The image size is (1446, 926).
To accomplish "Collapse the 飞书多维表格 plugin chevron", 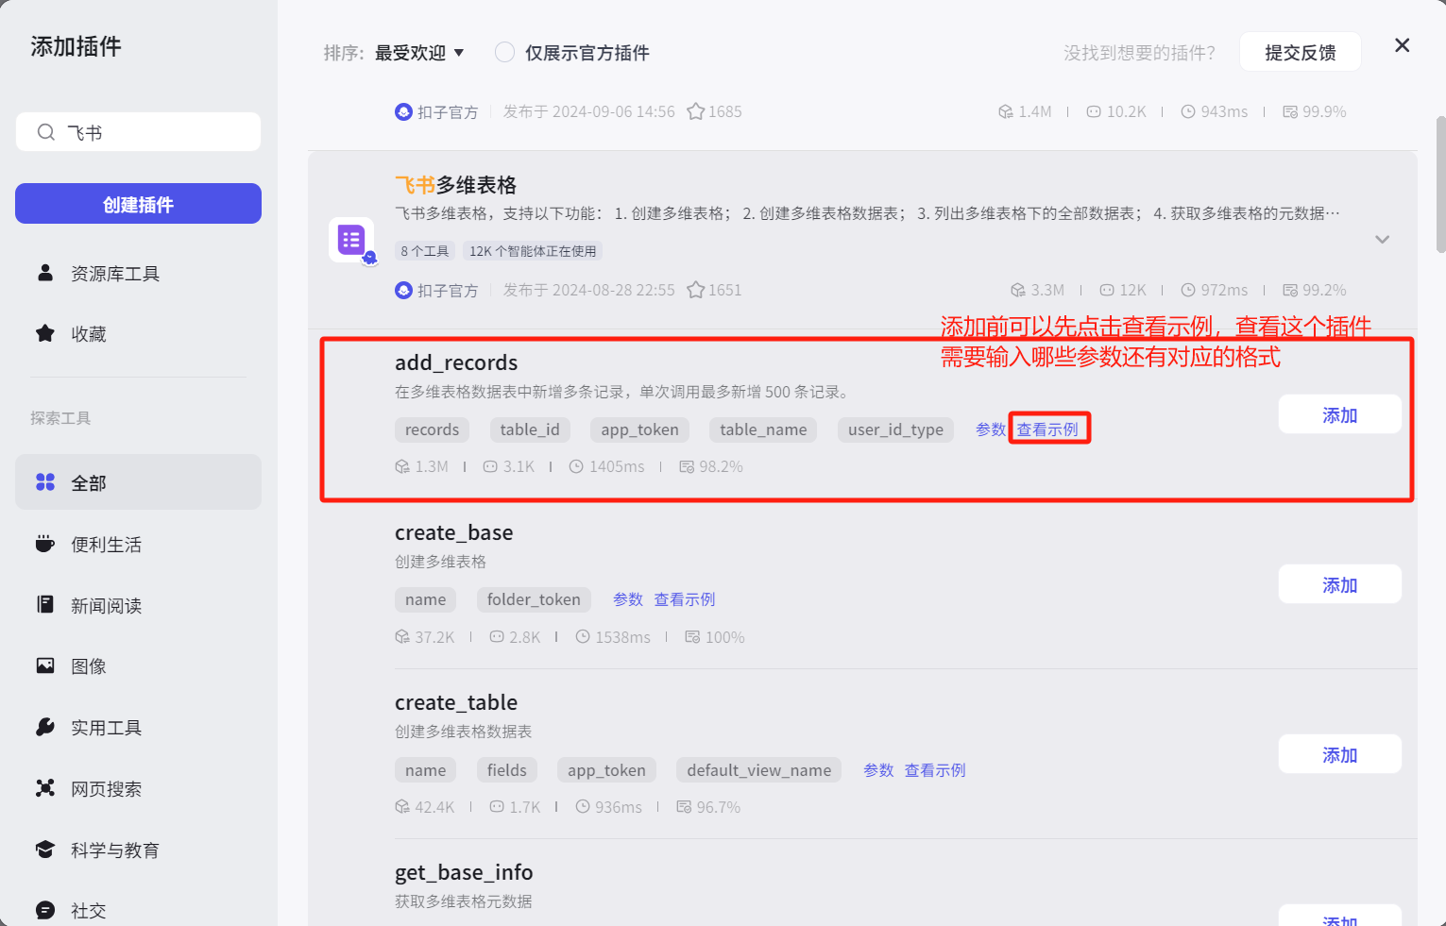I will pos(1382,239).
